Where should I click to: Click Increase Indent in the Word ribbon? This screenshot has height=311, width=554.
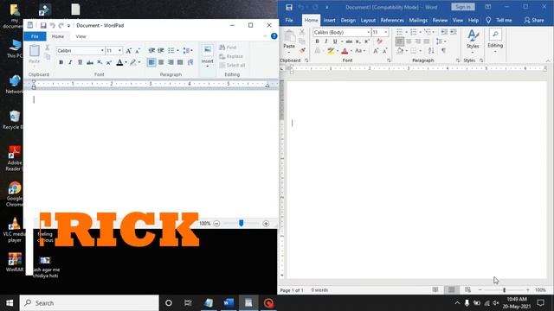tap(454, 32)
